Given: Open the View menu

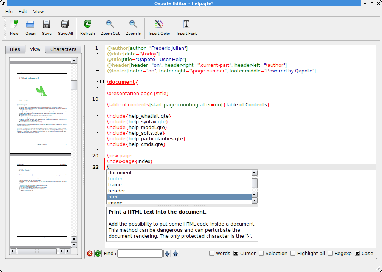Looking at the screenshot, I should (x=39, y=11).
